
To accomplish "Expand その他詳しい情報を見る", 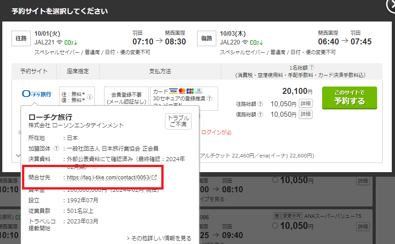I will tap(159, 239).
